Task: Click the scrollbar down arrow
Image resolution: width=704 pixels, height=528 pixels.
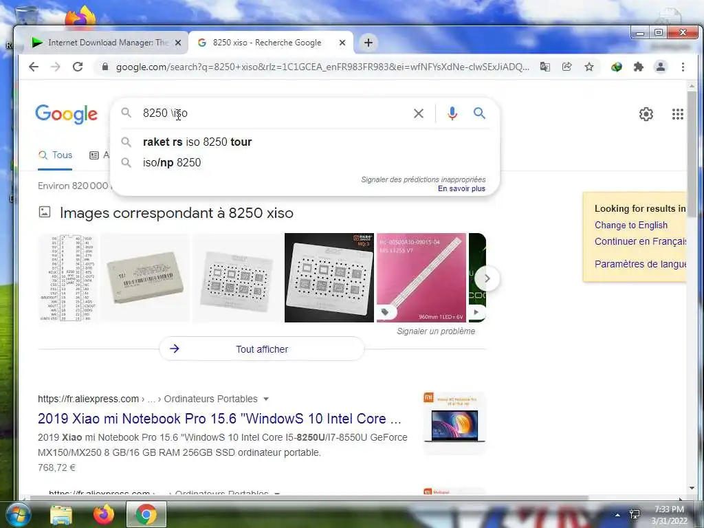Action: (692, 488)
